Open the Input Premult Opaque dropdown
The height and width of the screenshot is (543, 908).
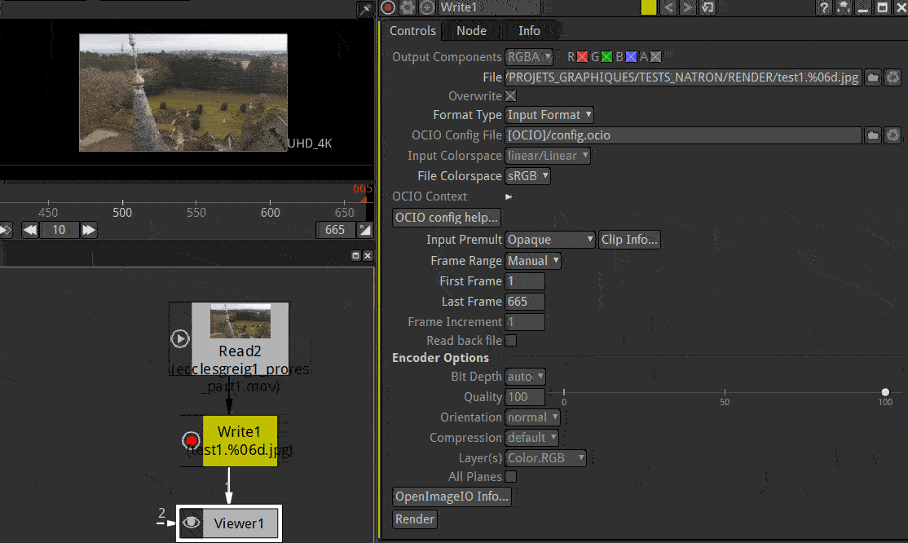[x=550, y=240]
